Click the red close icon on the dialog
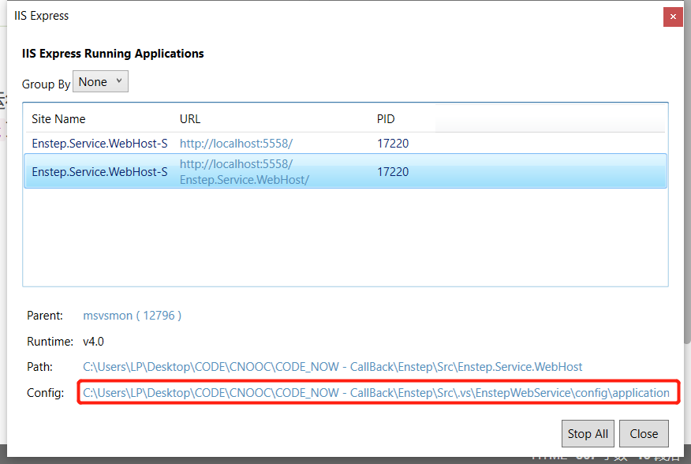The width and height of the screenshot is (691, 464). (x=673, y=16)
